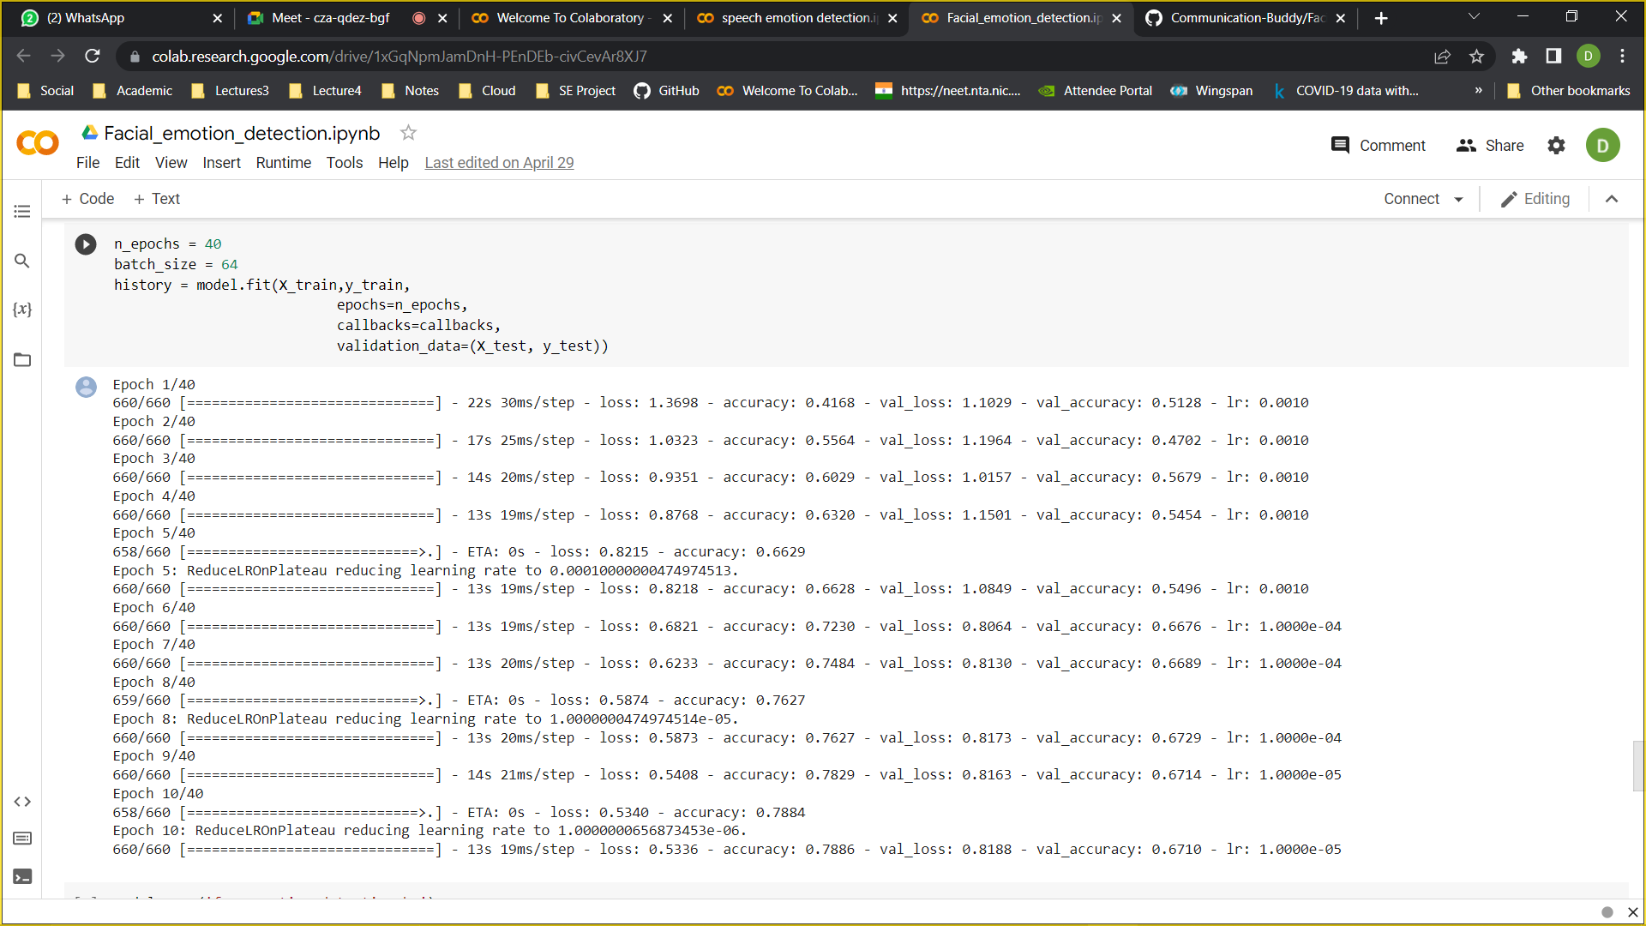
Task: Open Last edited on April 29 link
Action: [499, 163]
